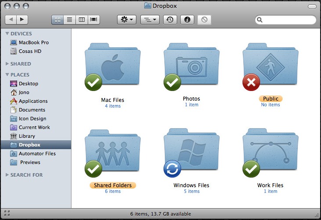Select the Windows Files folder icon

[192, 150]
